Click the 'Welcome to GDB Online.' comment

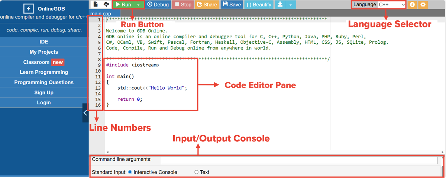pyautogui.click(x=137, y=31)
